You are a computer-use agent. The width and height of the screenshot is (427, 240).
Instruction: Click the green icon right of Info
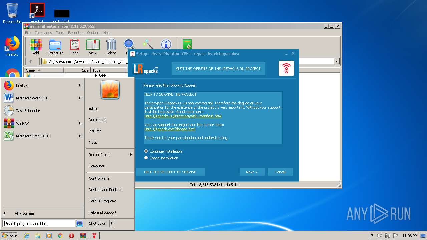click(x=187, y=44)
